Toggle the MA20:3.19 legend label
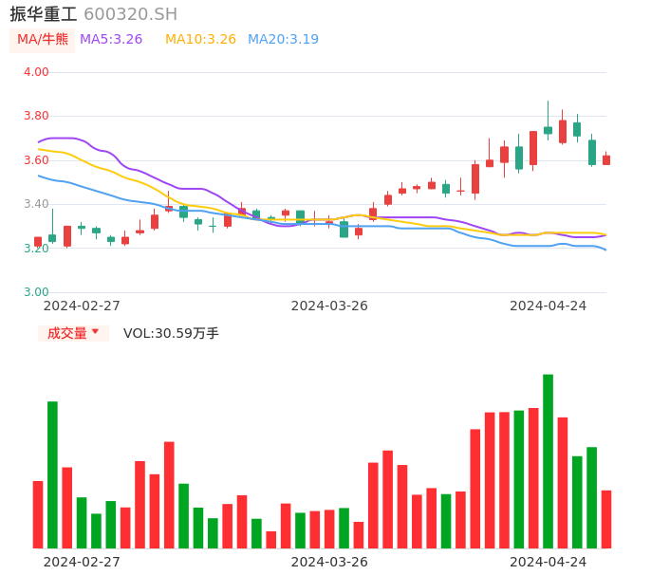 (x=283, y=40)
